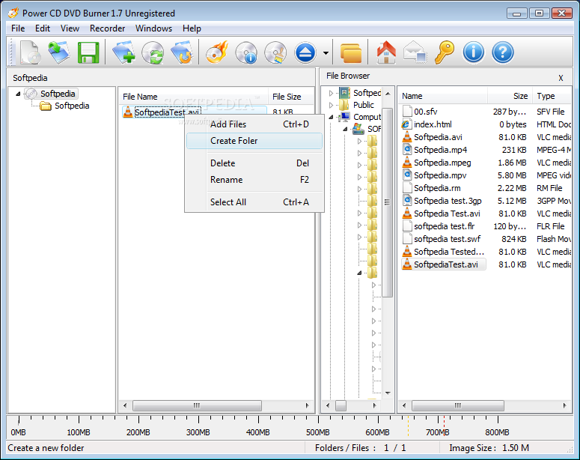Click the green floppy Save icon
Viewport: 580px width, 460px height.
88,52
